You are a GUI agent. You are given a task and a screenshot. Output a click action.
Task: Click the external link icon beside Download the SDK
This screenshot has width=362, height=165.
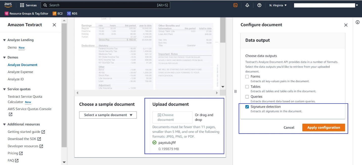(x=39, y=139)
